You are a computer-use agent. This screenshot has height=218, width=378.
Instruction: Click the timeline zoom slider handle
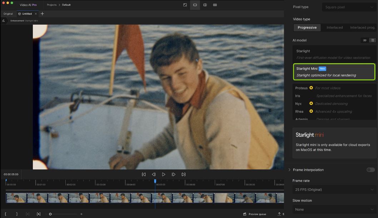coord(50,214)
